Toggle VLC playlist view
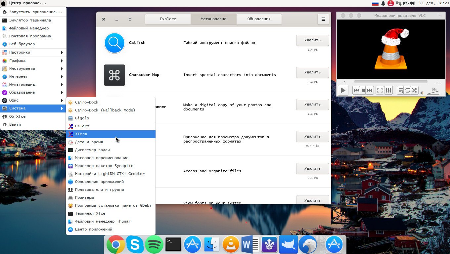Viewport: 450px width, 254px height. 400,90
